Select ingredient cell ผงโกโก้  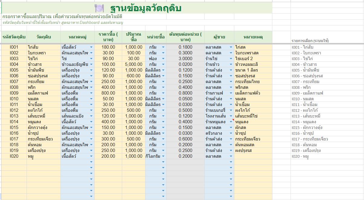click(x=44, y=110)
